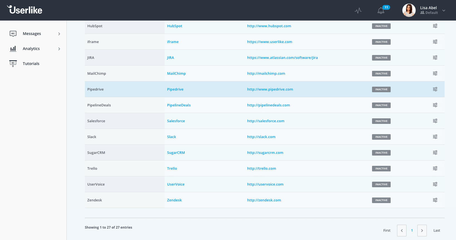456x240 pixels.
Task: Open settings icon for JIRA row
Action: [435, 57]
